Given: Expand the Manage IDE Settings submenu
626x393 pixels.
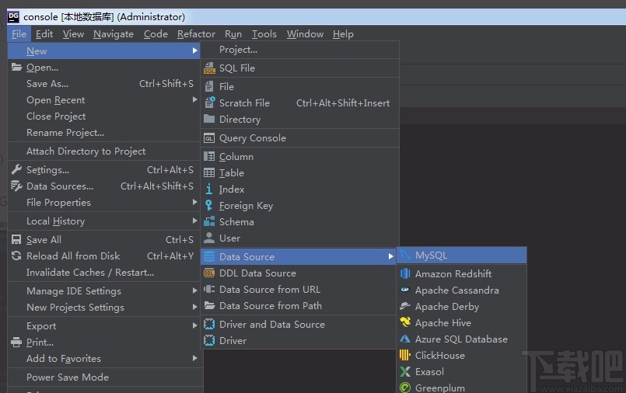Looking at the screenshot, I should [74, 291].
